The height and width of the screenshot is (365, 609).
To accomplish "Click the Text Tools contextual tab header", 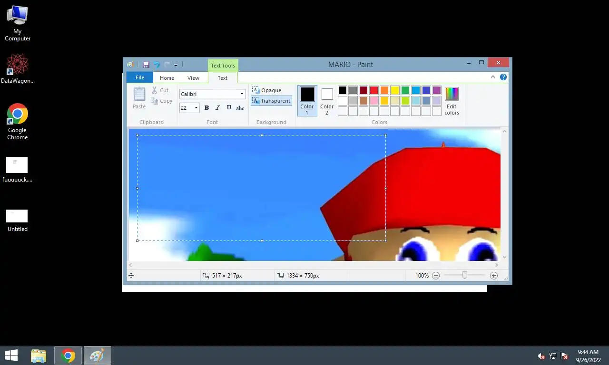I will [223, 66].
